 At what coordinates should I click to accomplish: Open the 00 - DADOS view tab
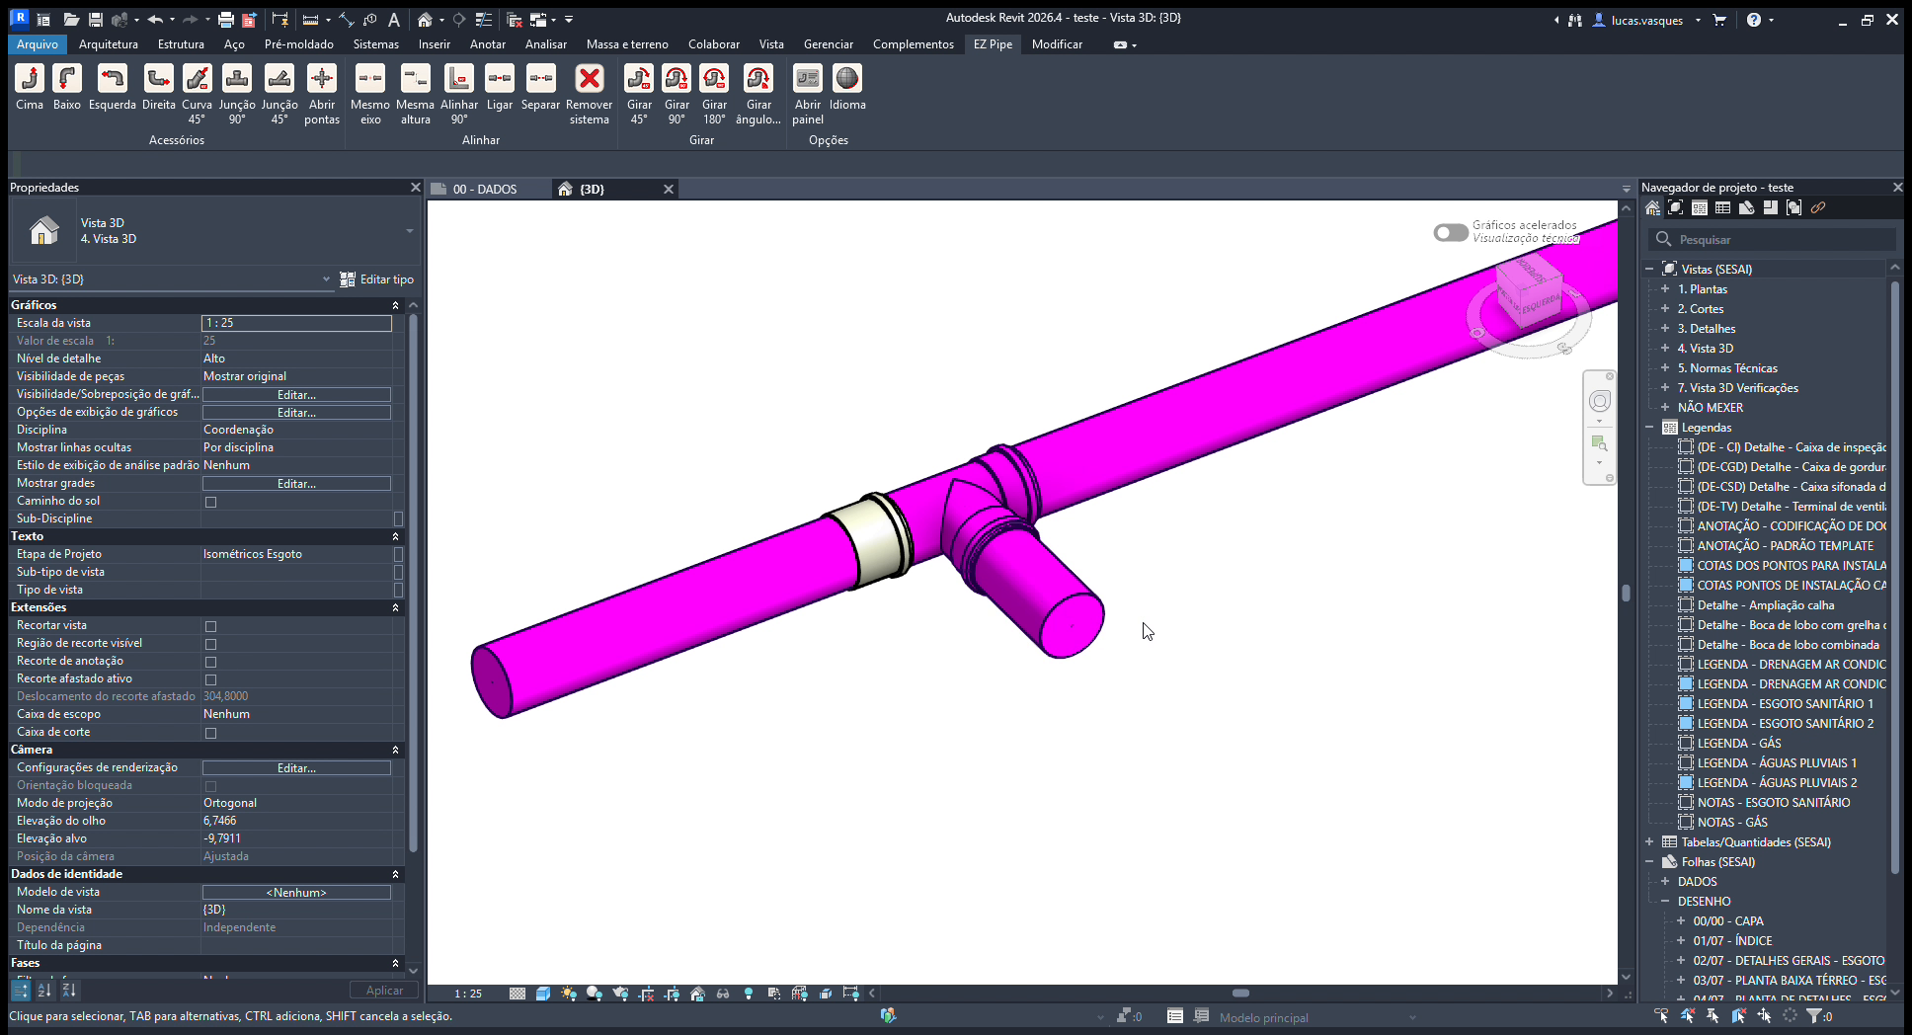point(485,189)
